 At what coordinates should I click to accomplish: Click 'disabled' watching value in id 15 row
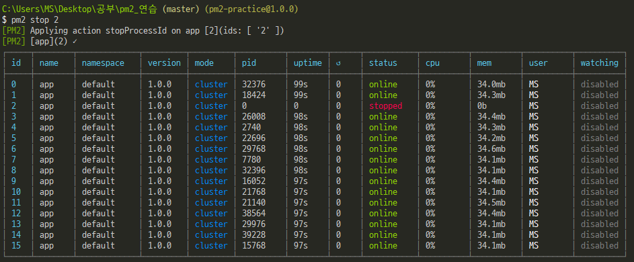[600, 245]
